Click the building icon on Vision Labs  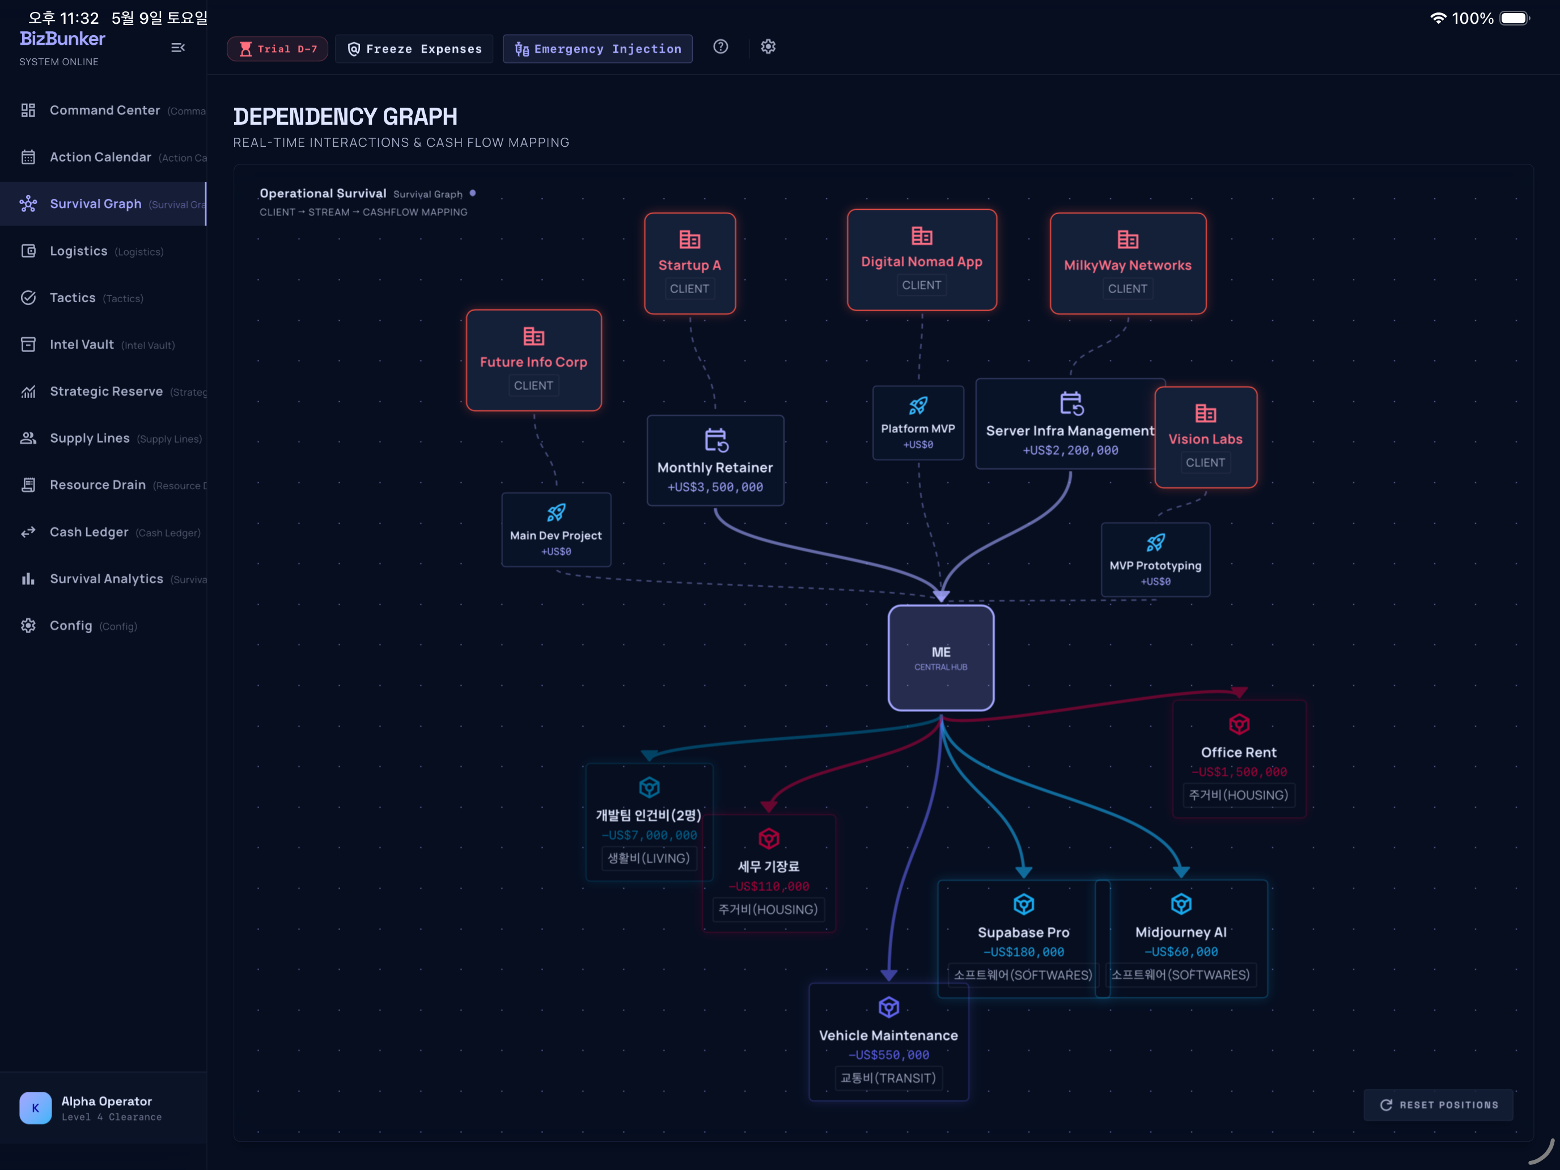point(1205,413)
